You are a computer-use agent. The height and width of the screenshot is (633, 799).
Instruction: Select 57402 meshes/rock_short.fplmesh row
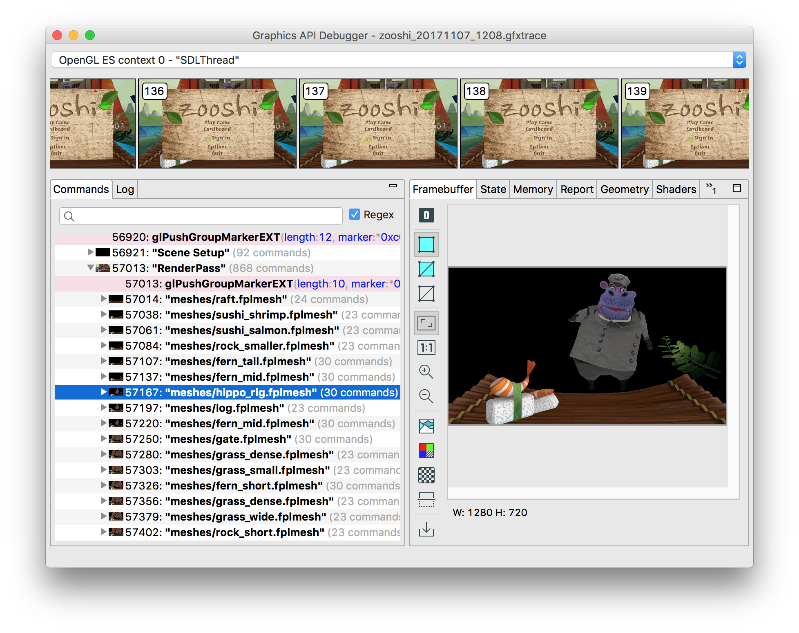point(228,532)
